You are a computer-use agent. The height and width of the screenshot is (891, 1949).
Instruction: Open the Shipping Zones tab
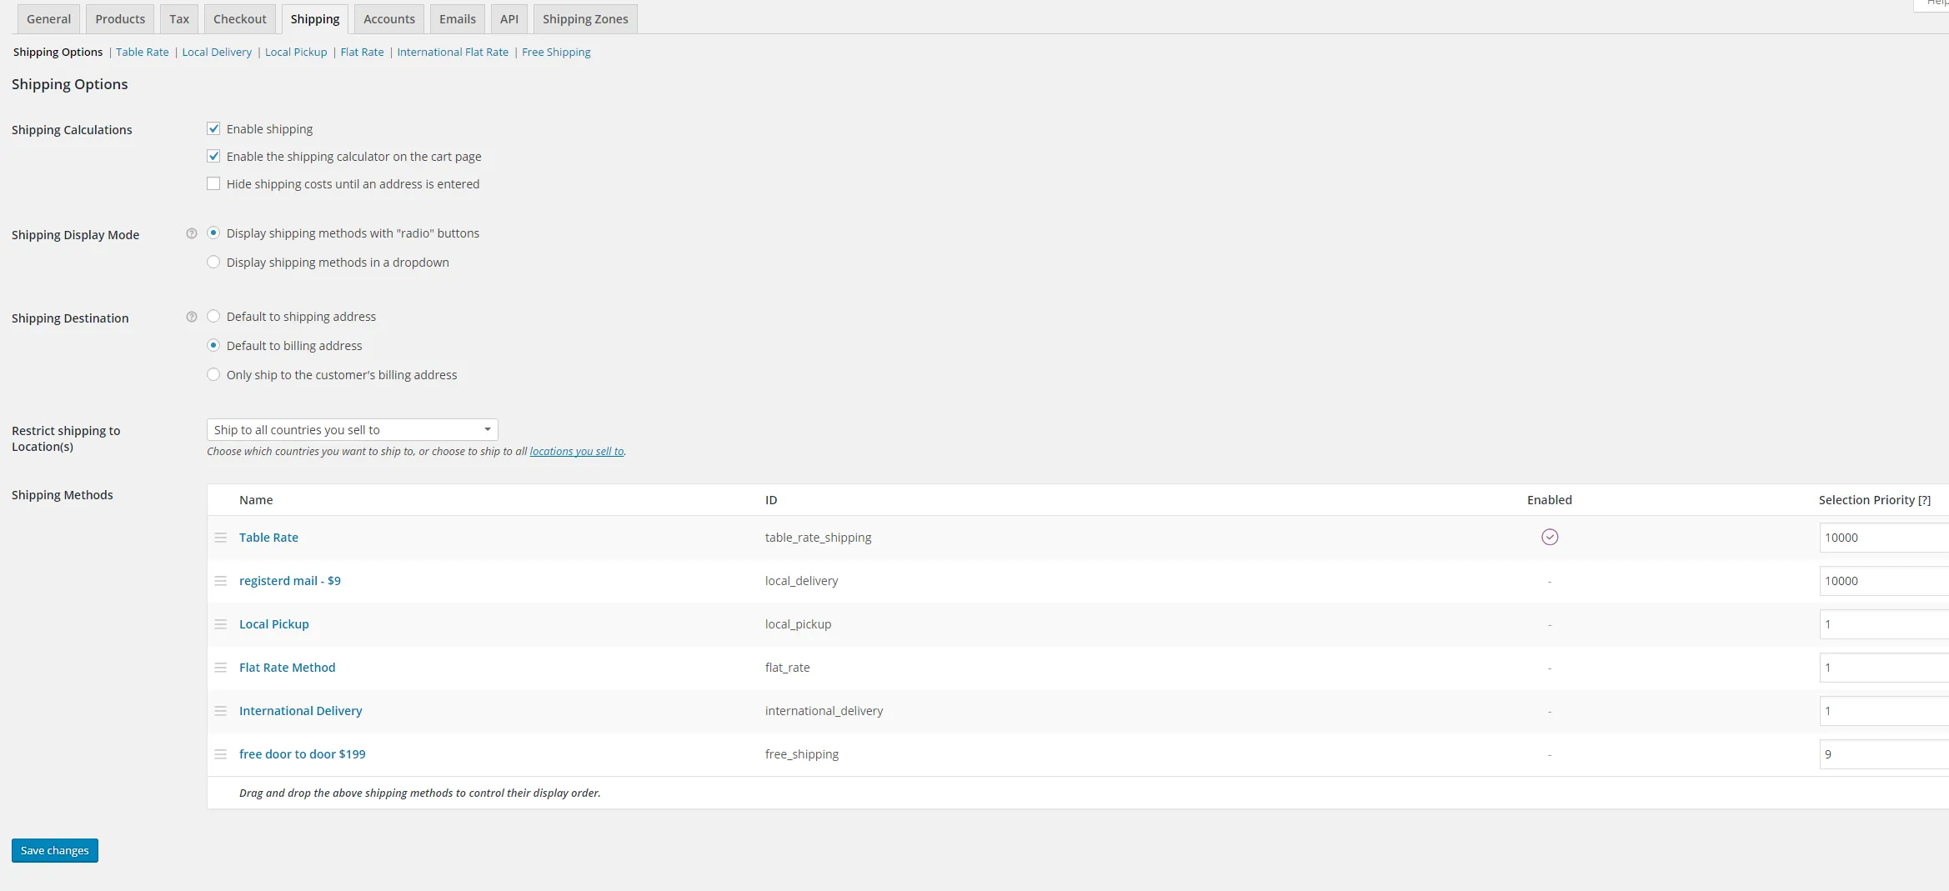(x=585, y=19)
